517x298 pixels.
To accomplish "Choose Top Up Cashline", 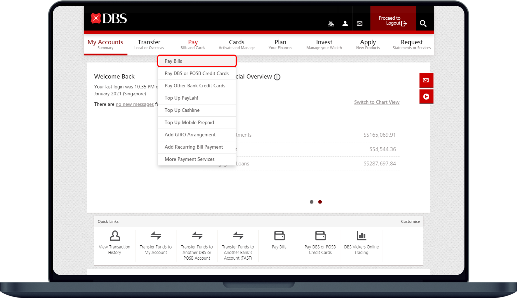I will (x=197, y=110).
